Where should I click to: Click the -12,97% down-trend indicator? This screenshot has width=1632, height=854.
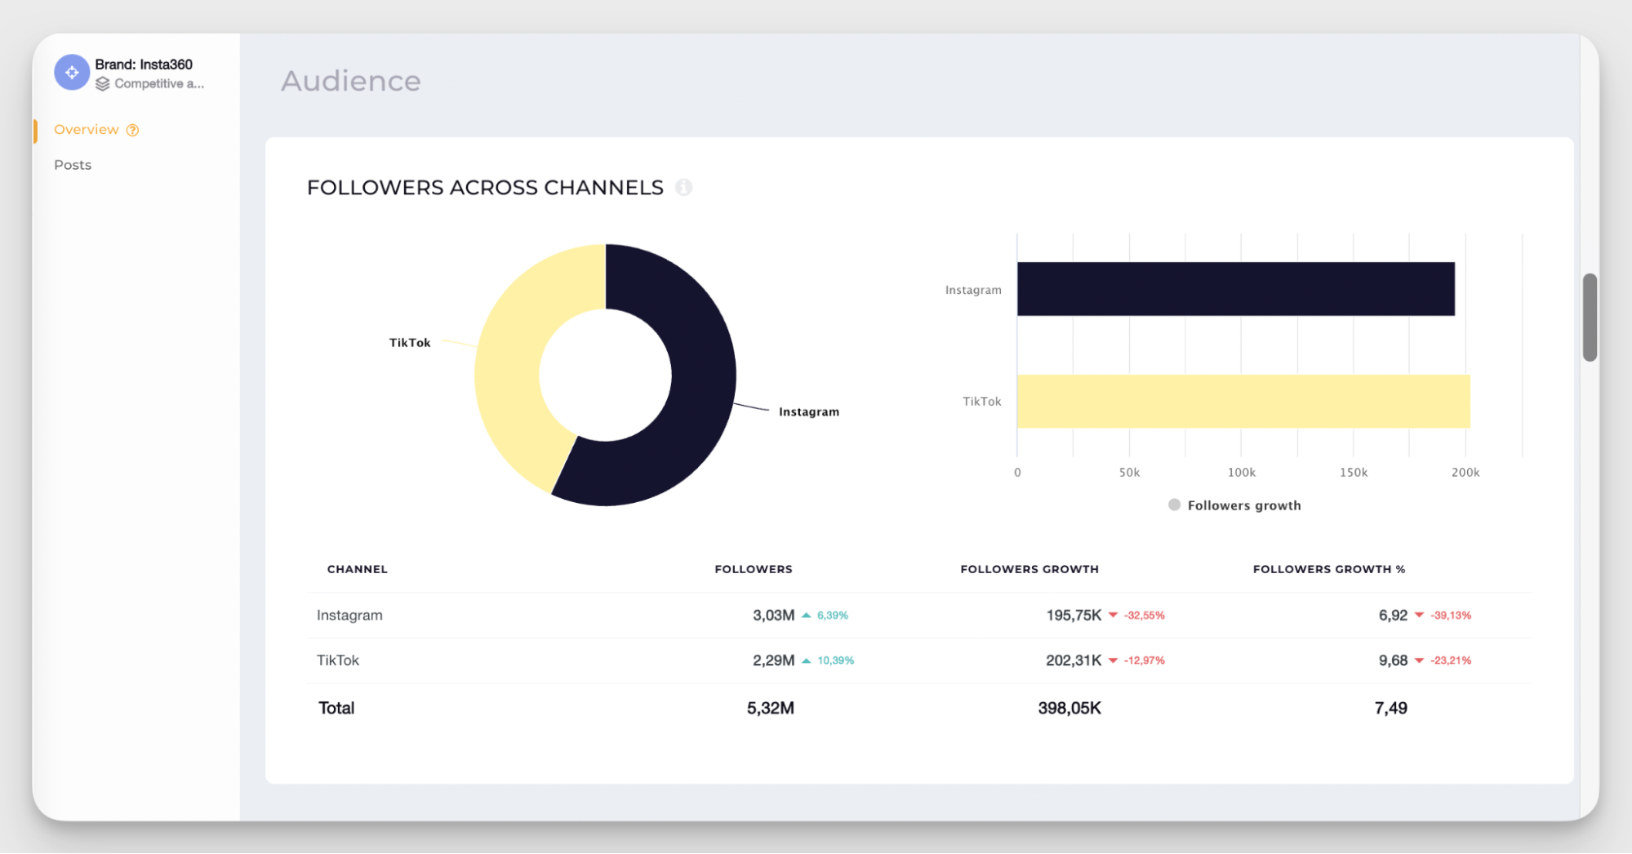pos(1136,661)
